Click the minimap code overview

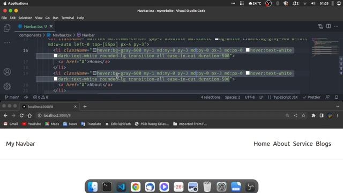[325, 47]
